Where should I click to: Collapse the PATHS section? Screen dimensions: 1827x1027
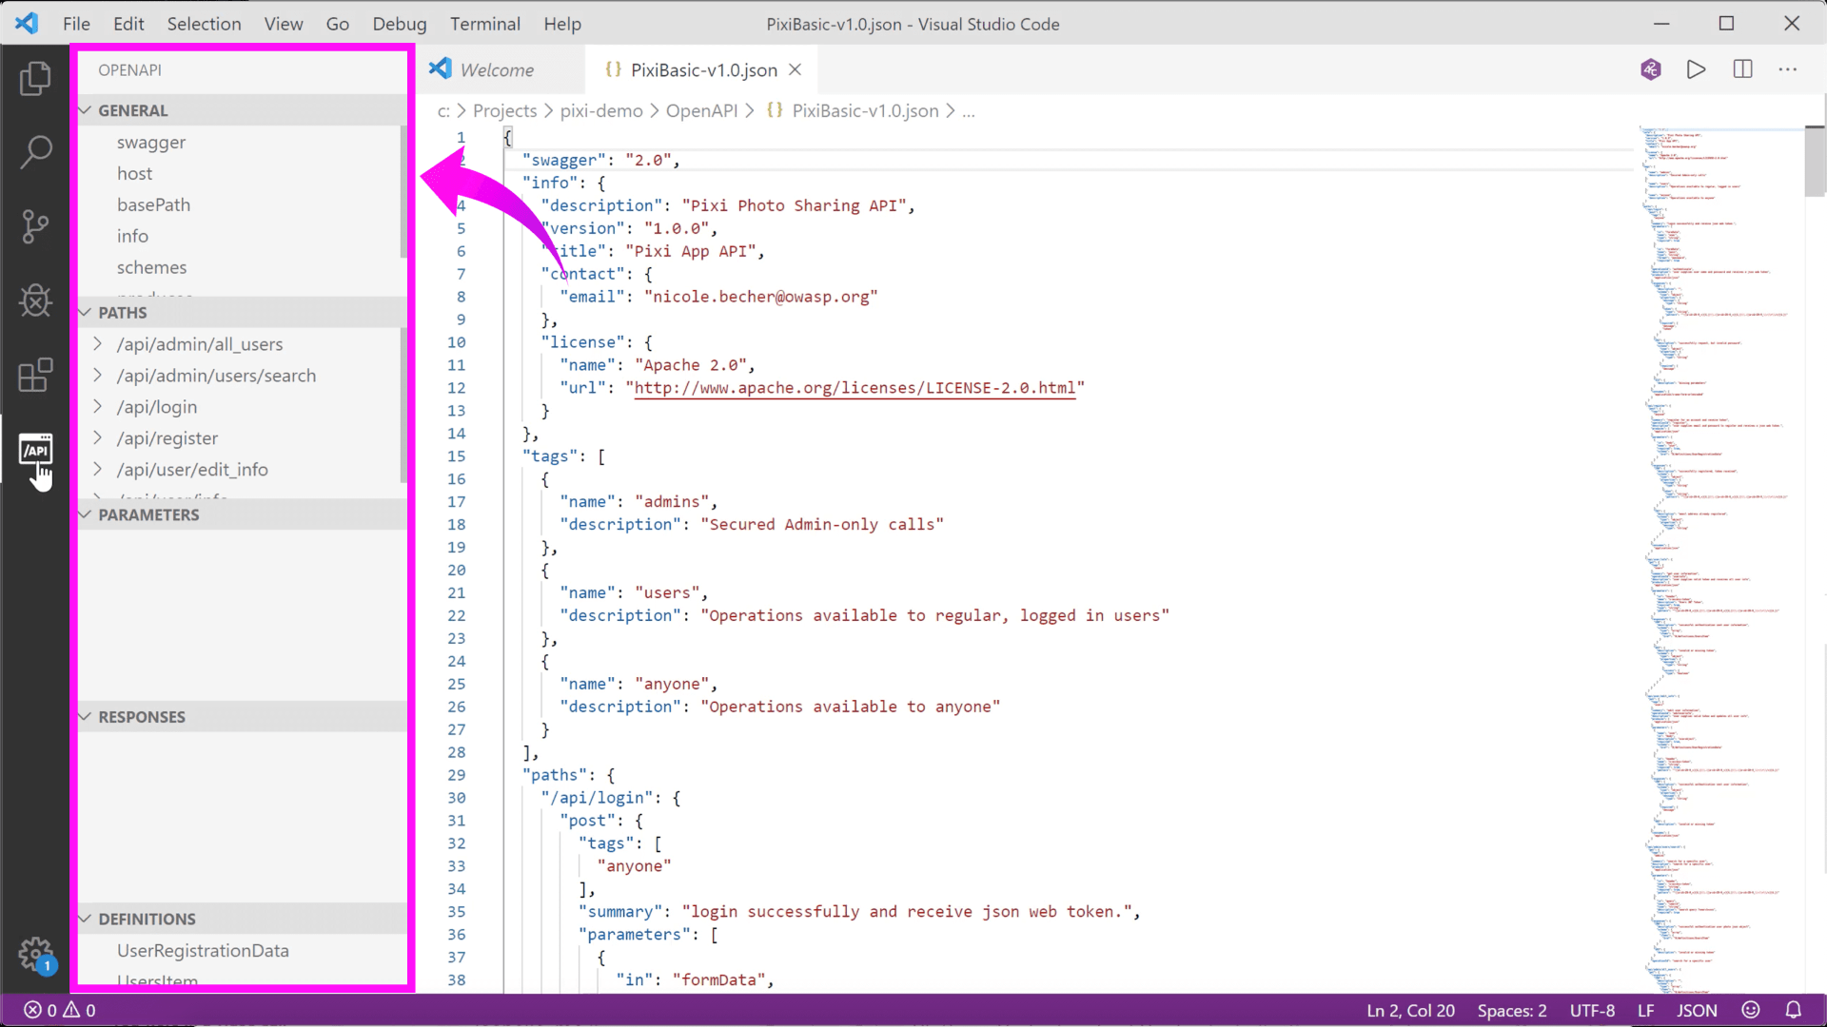pyautogui.click(x=242, y=312)
